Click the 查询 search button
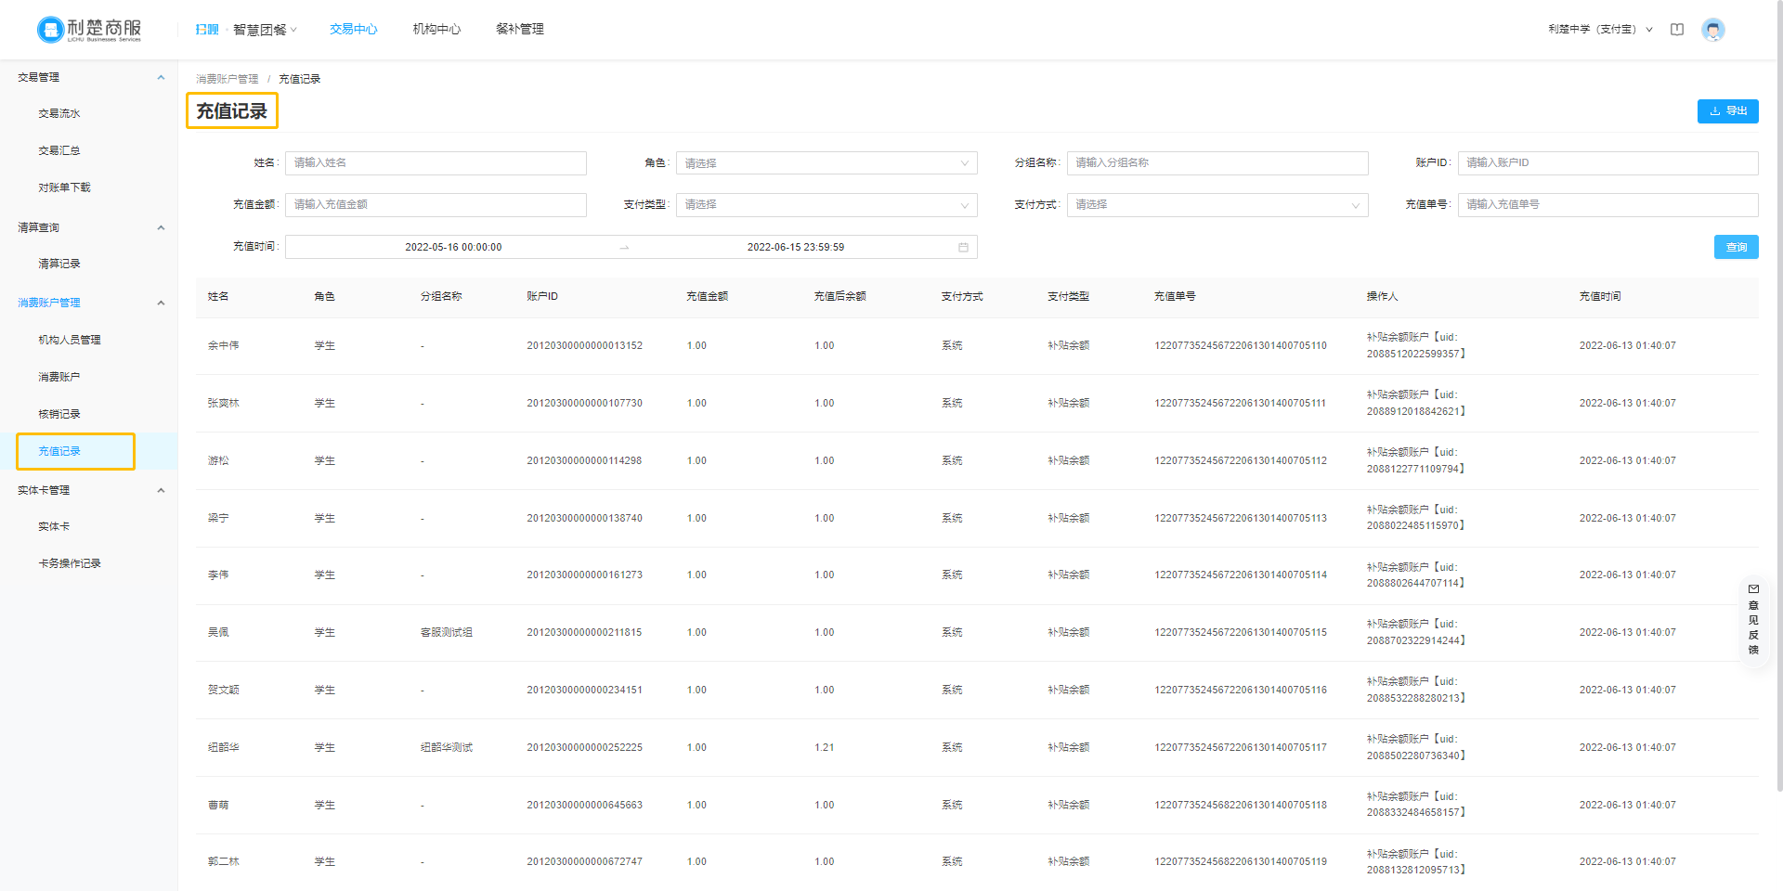 (x=1737, y=247)
